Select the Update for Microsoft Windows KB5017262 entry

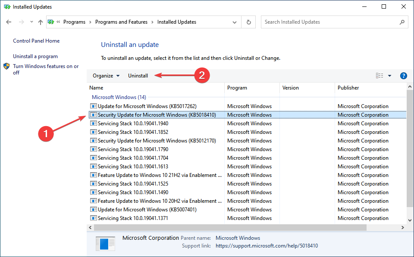pyautogui.click(x=147, y=106)
